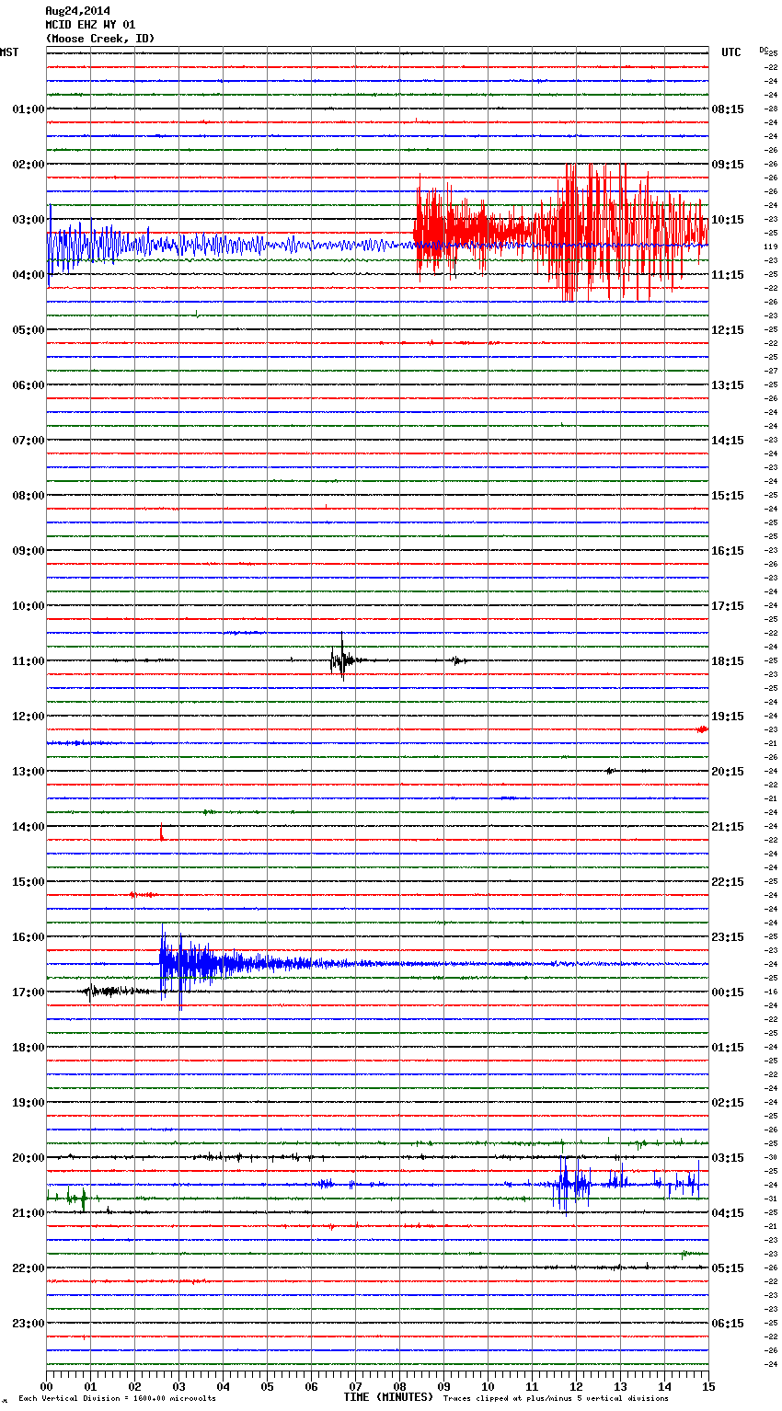Click the "03:00" MST hour label

[x=29, y=219]
